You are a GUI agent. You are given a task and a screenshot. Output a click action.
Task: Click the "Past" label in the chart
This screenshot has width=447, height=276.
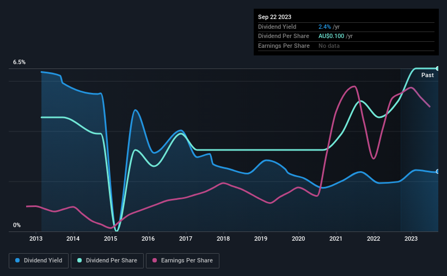[427, 76]
